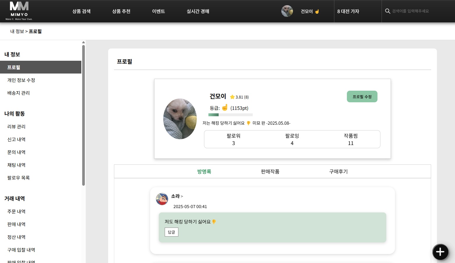
Task: Open 실시간 경매 in top navigation
Action: tap(198, 11)
